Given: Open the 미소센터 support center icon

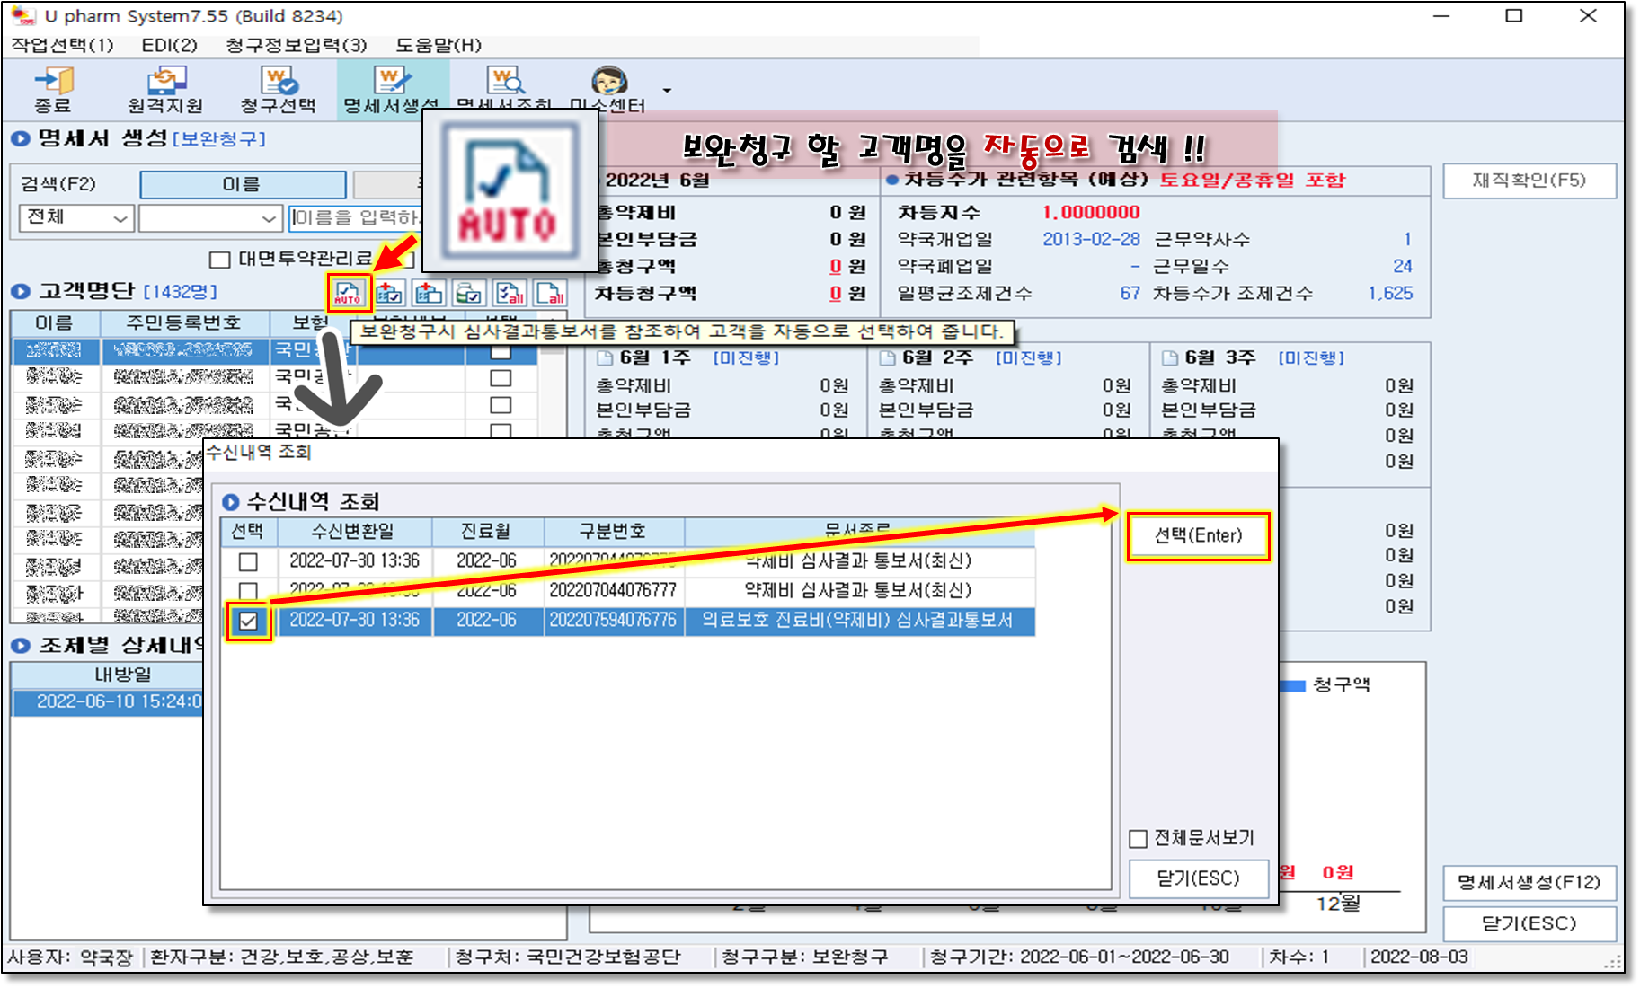Looking at the screenshot, I should pyautogui.click(x=608, y=90).
